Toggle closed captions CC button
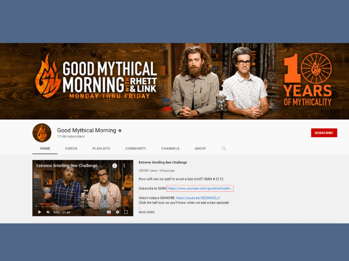Viewport: 349px width, 261px height. coord(109,212)
